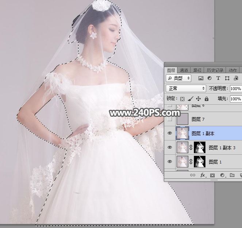Click the lock position move icon
The height and width of the screenshot is (228, 242).
(199, 99)
